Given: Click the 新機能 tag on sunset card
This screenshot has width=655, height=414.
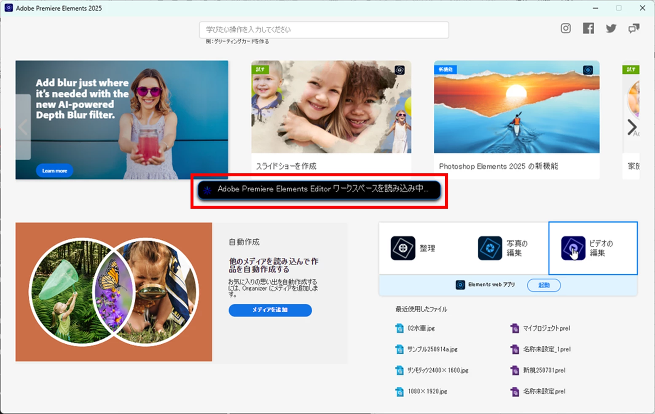Looking at the screenshot, I should tap(446, 69).
